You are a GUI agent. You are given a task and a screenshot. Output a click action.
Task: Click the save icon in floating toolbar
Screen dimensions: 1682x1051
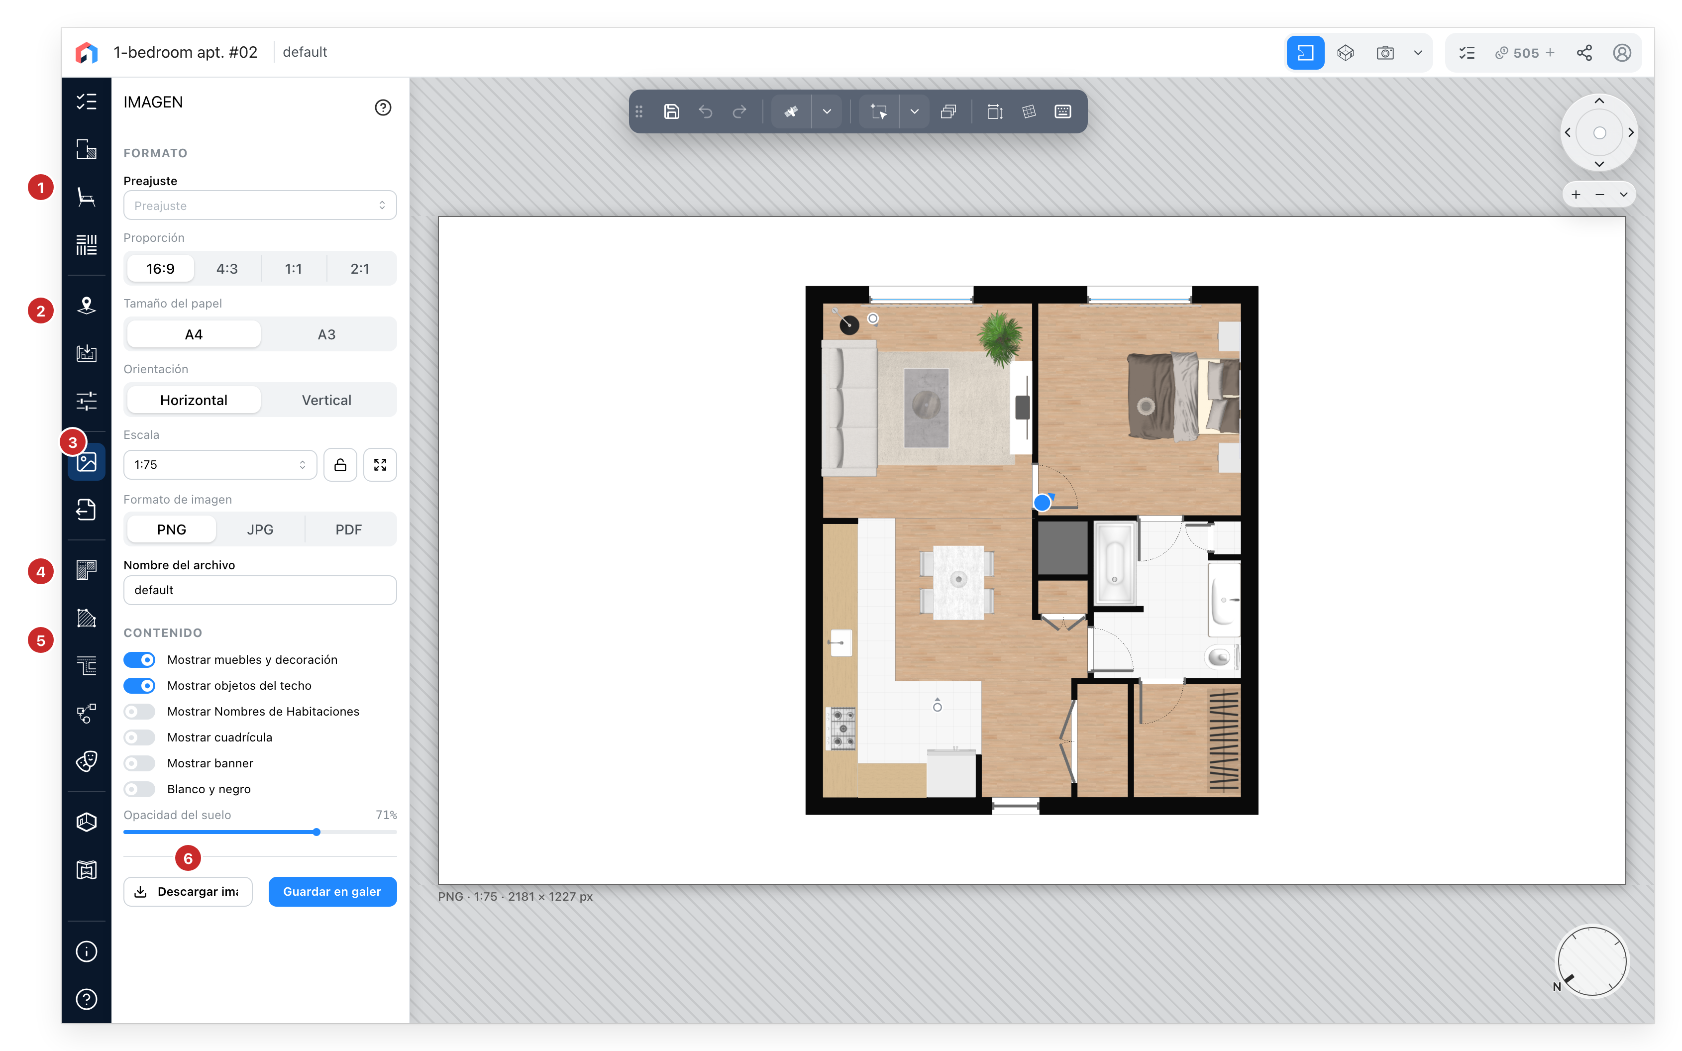[671, 111]
